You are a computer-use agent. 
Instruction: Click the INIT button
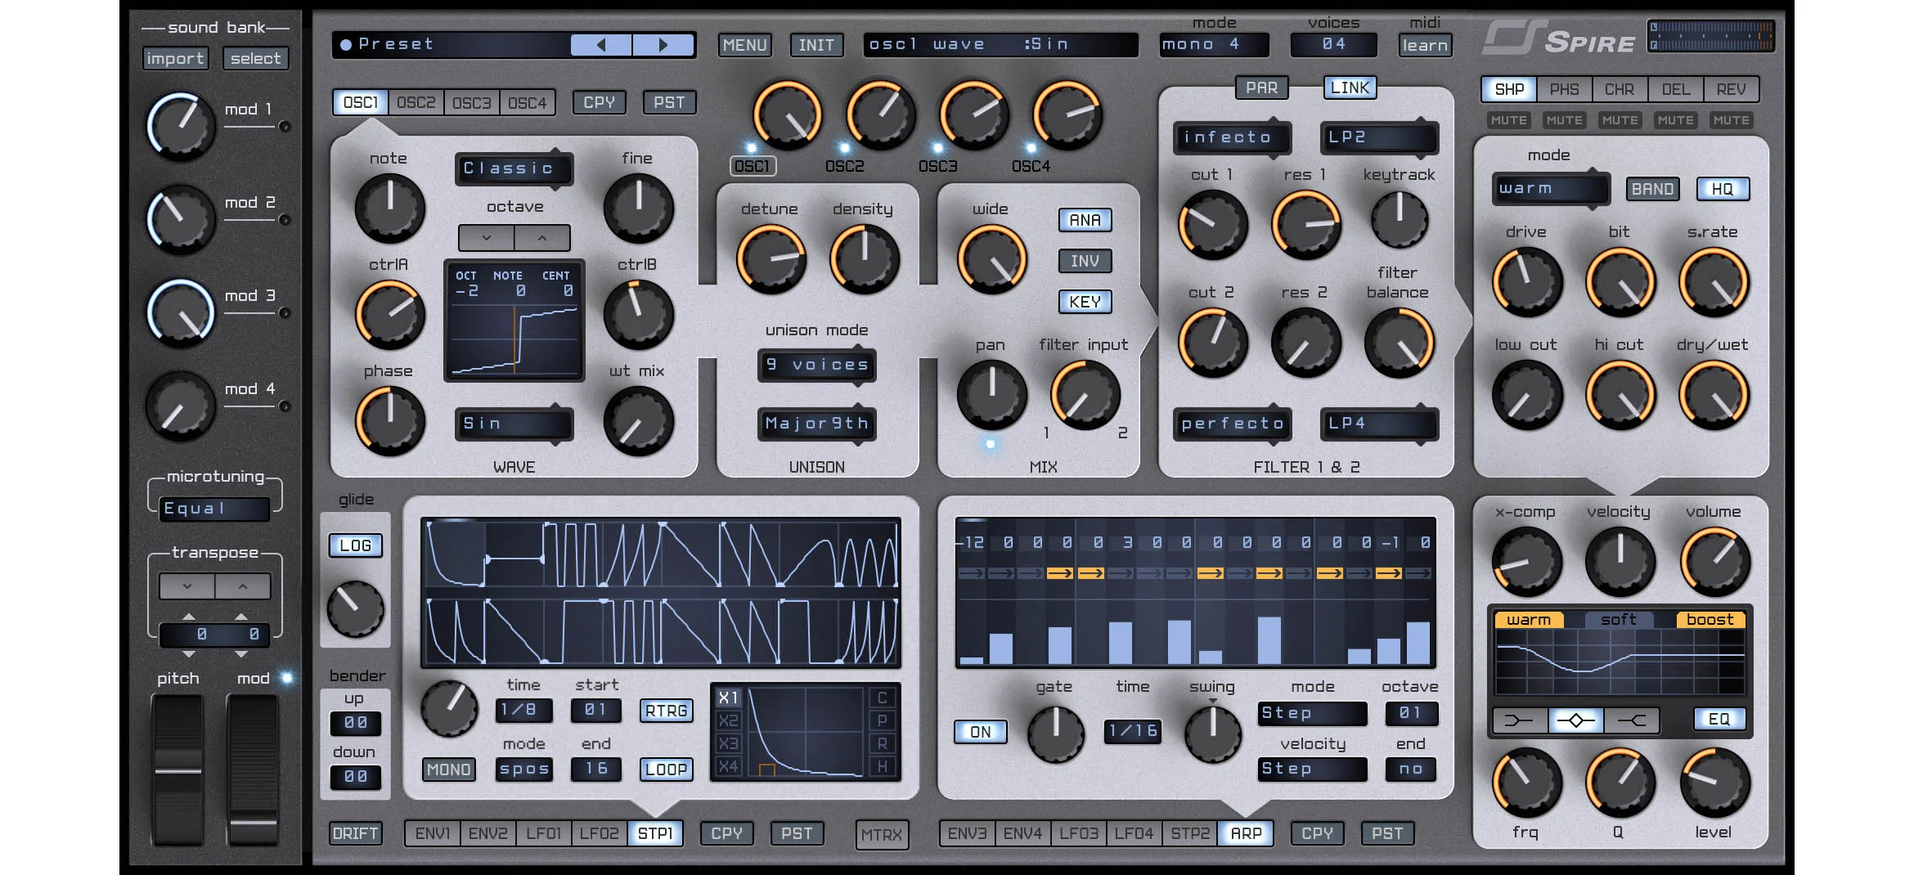click(x=816, y=45)
